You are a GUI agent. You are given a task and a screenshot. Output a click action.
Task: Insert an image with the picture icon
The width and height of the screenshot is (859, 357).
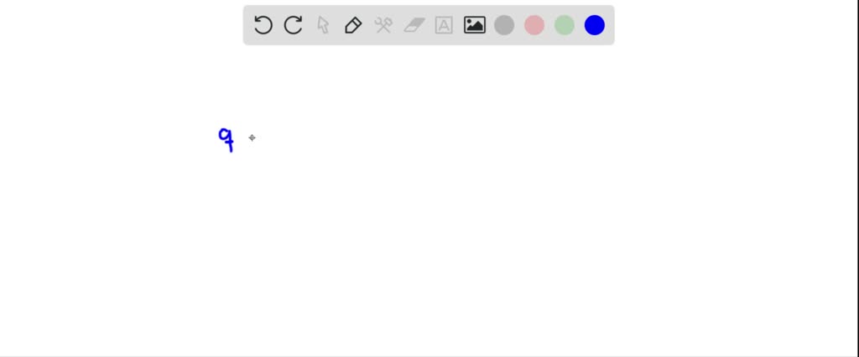click(x=475, y=25)
